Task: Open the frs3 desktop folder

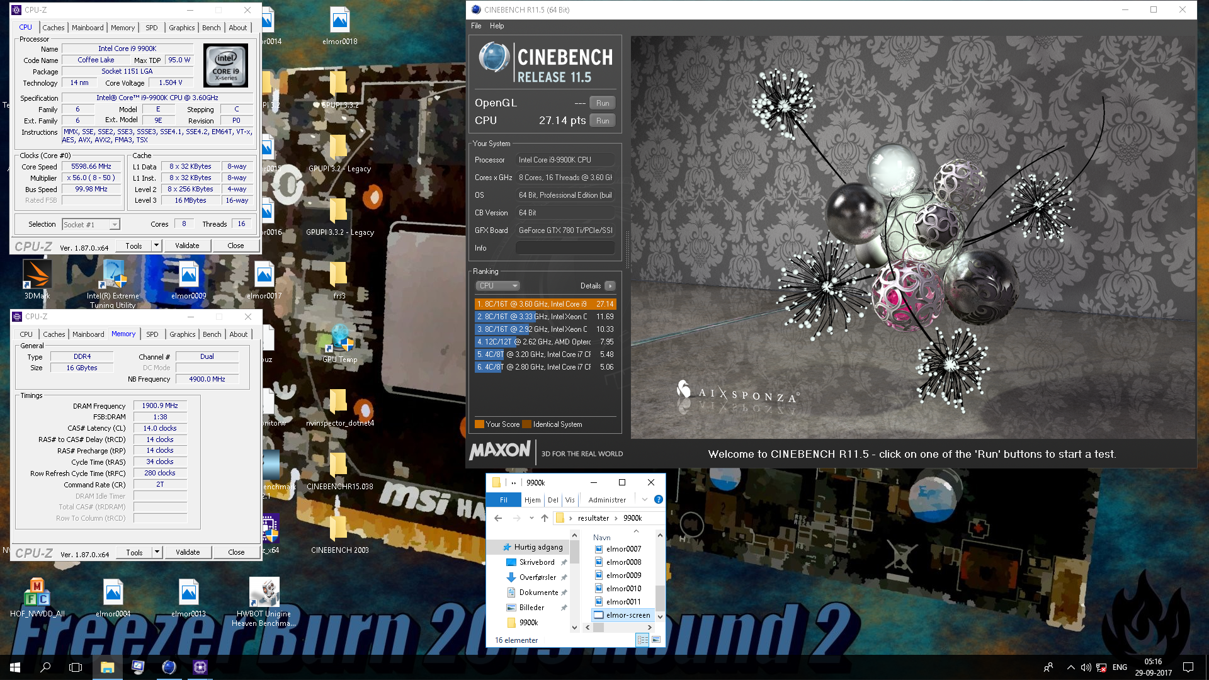Action: (x=339, y=280)
